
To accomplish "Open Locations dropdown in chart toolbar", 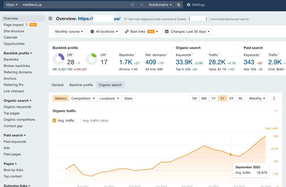I will [109, 98].
